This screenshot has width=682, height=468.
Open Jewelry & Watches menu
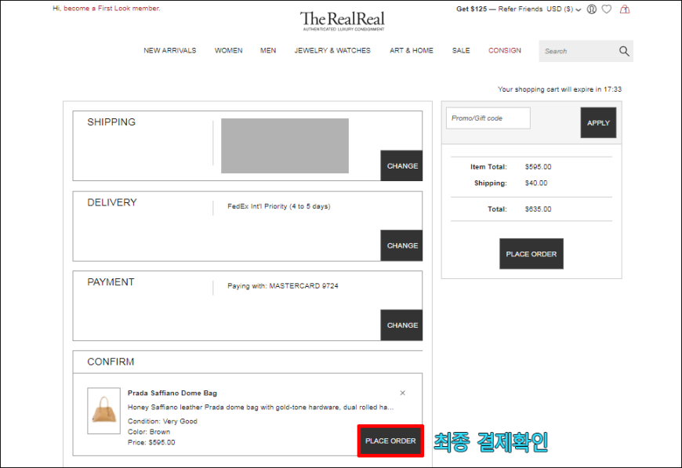(332, 50)
